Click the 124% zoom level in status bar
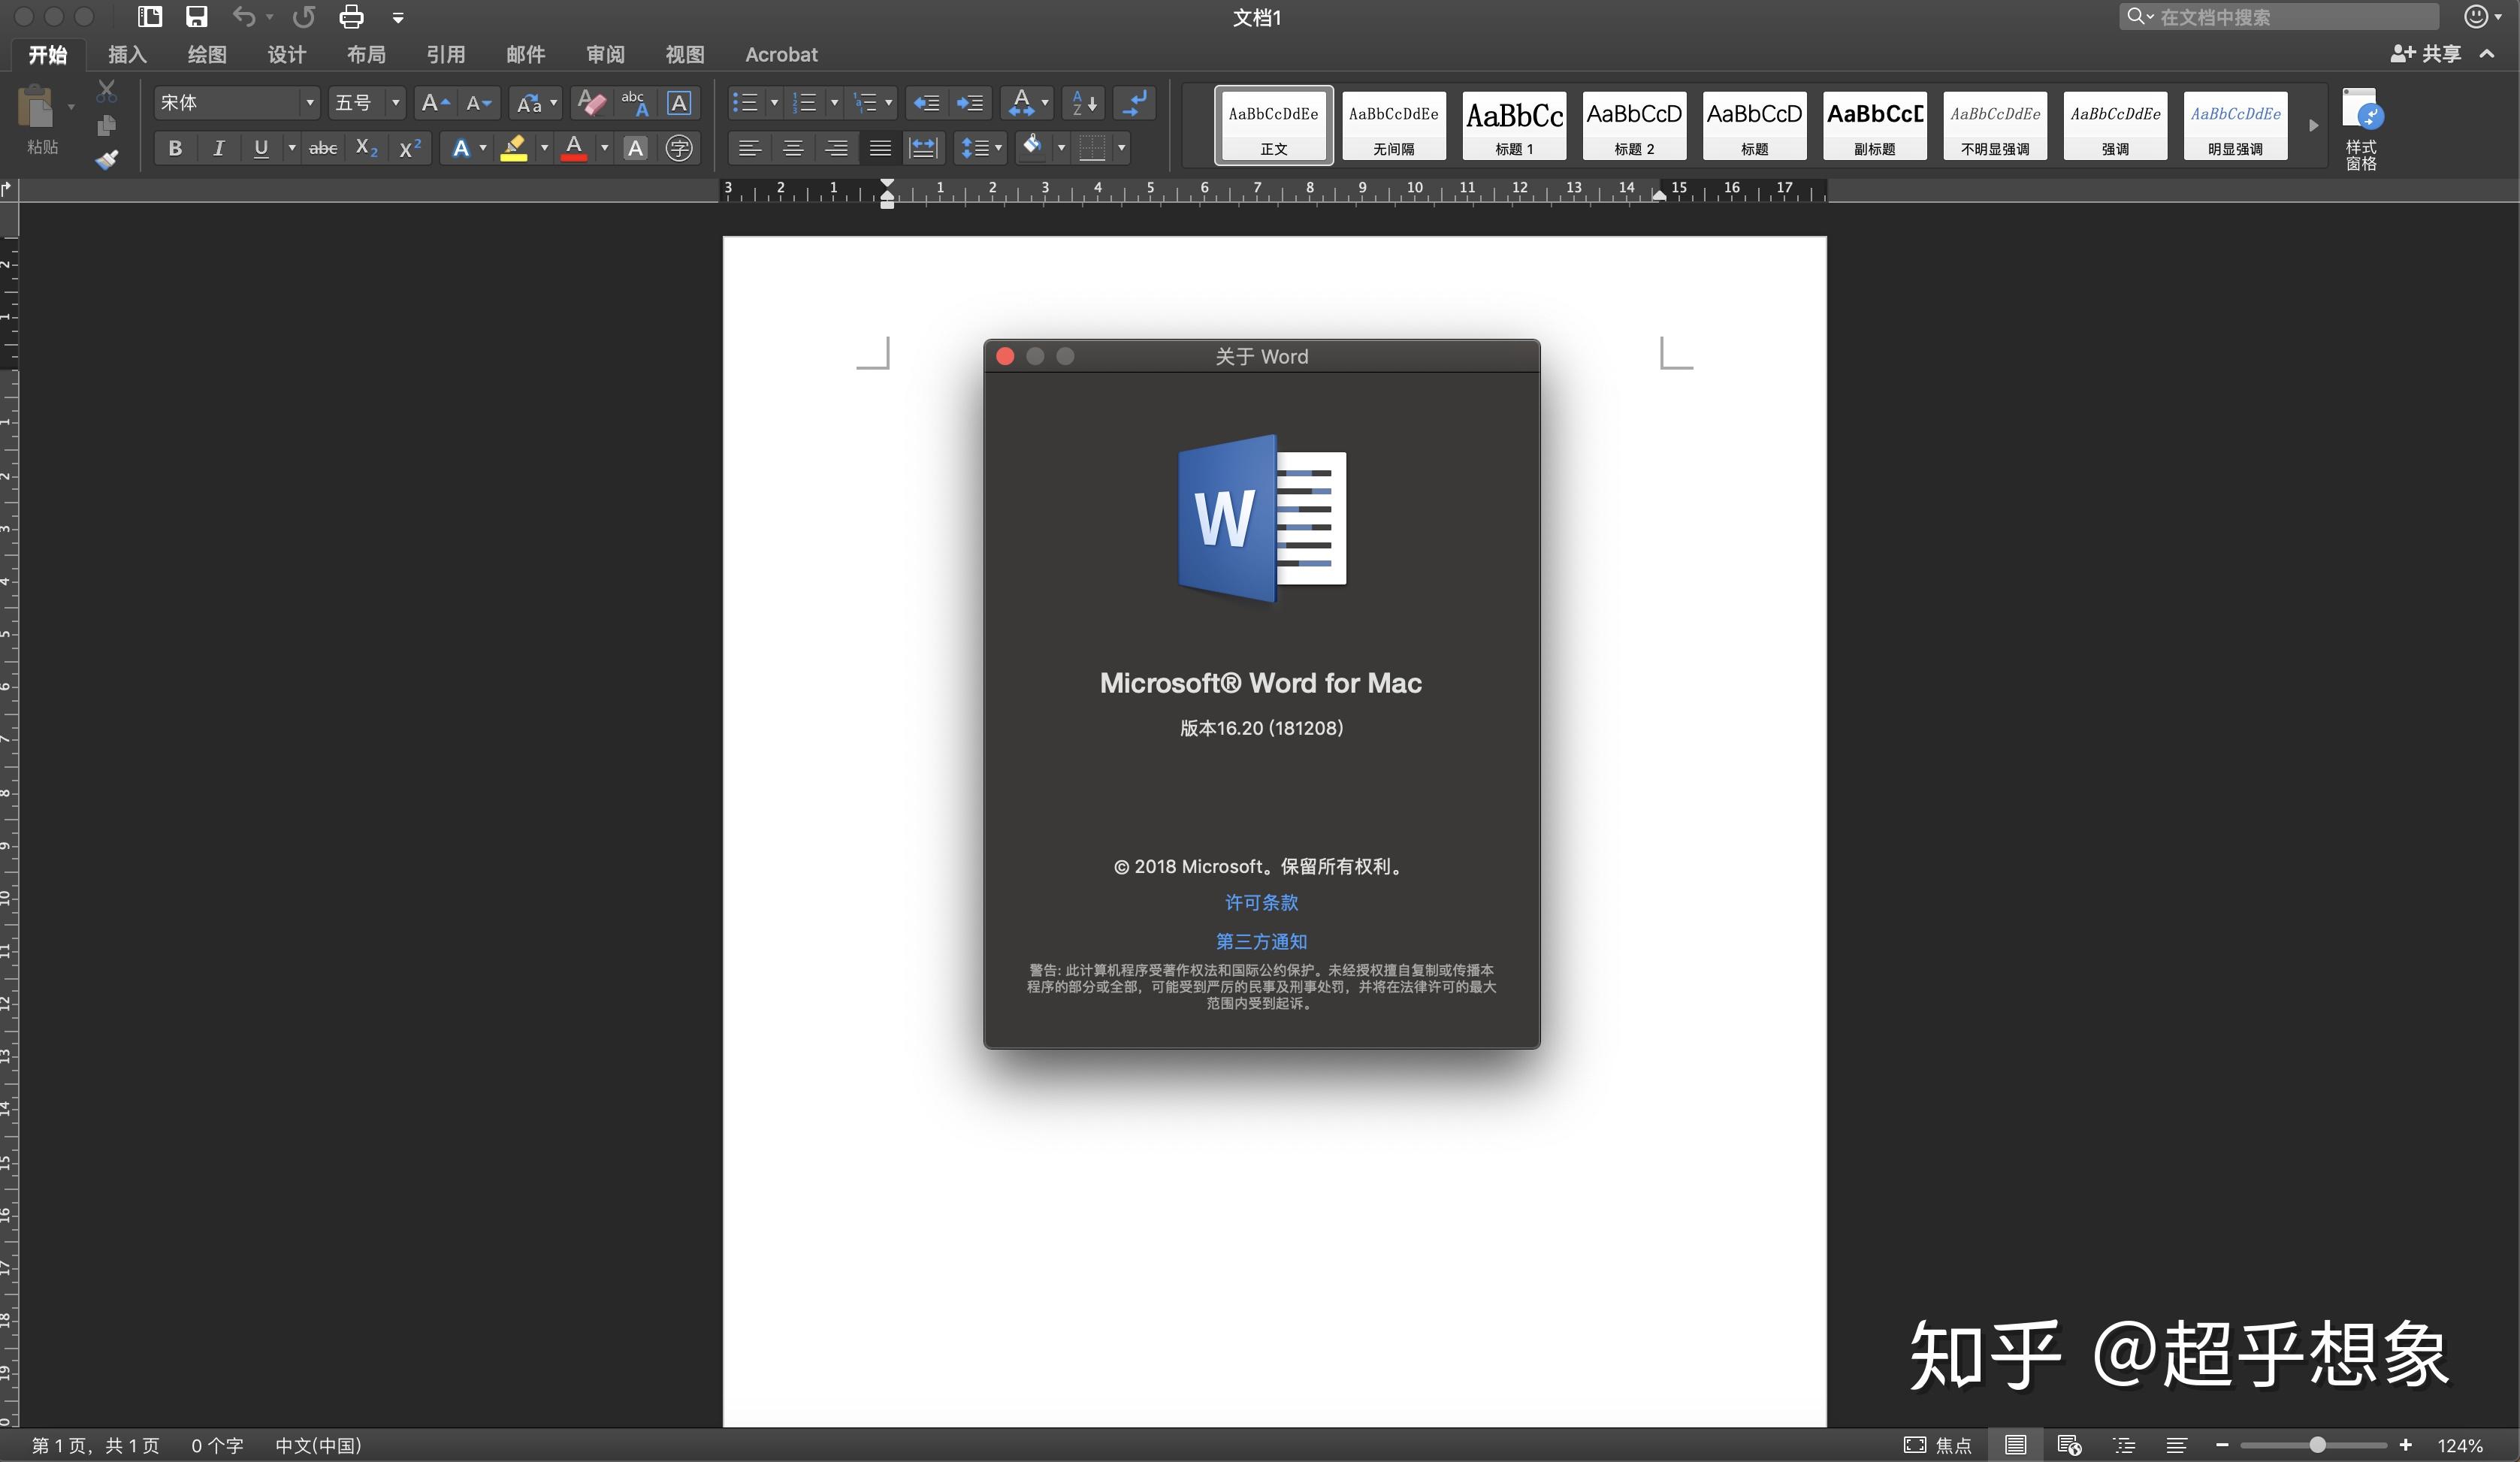The height and width of the screenshot is (1462, 2520). (2460, 1445)
